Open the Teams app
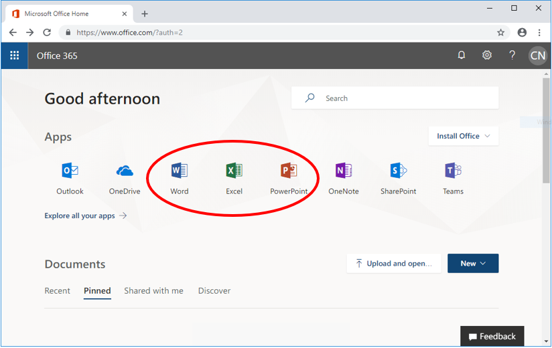This screenshot has width=552, height=348. 453,171
